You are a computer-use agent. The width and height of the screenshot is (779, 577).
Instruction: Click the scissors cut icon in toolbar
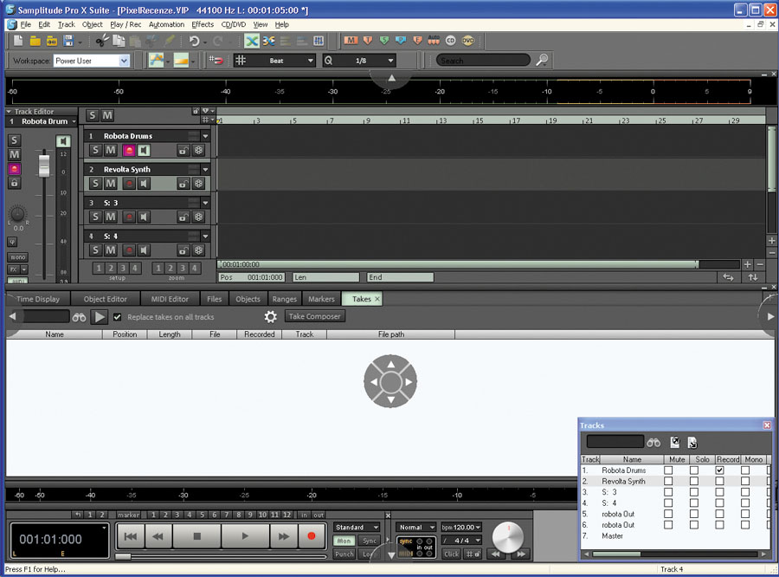100,41
